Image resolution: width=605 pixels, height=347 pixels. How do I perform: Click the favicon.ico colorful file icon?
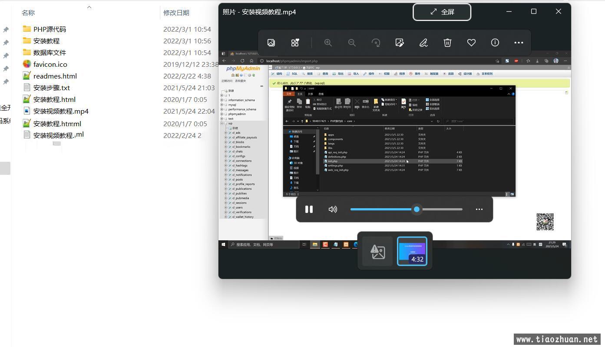pos(26,64)
